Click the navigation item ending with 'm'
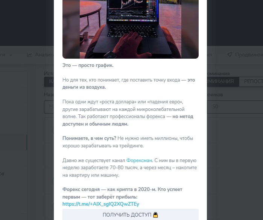263x220 pixels. [210, 55]
